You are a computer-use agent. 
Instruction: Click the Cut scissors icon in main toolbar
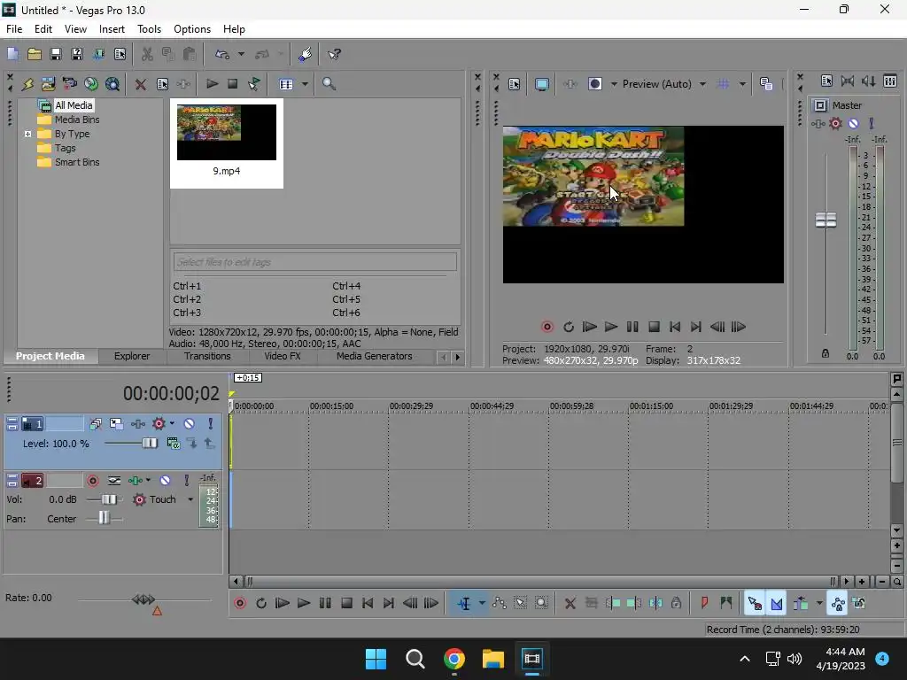(147, 54)
